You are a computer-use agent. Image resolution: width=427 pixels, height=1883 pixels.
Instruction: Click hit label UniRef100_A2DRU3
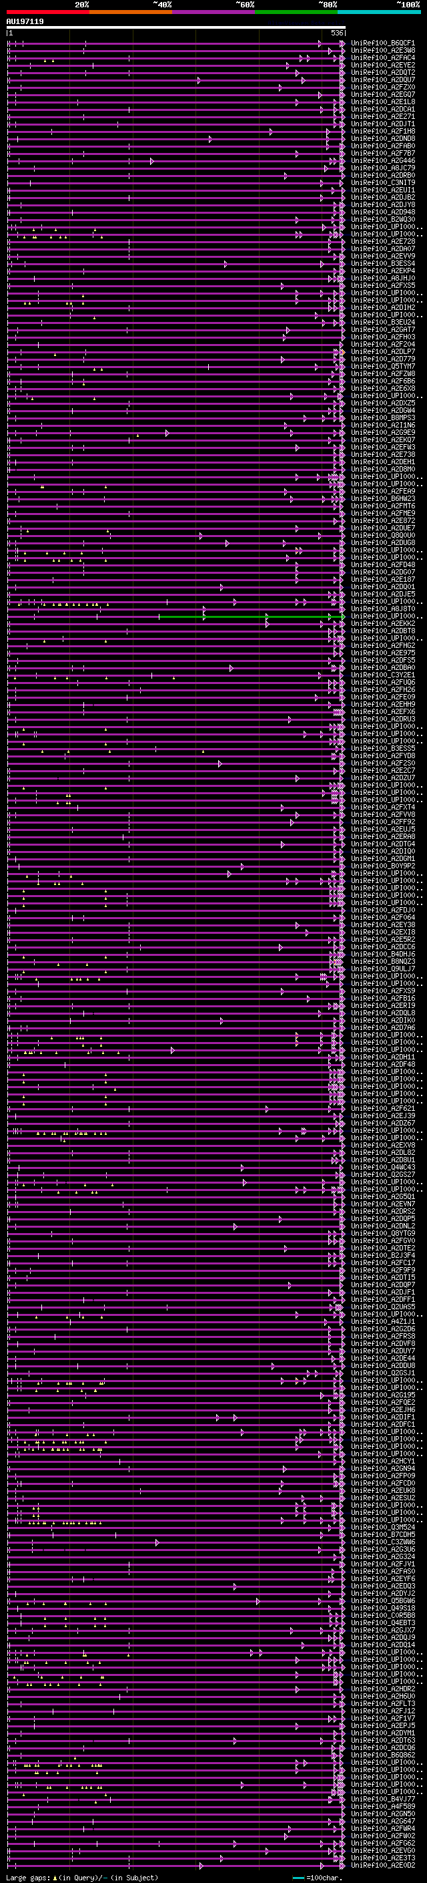click(x=382, y=719)
